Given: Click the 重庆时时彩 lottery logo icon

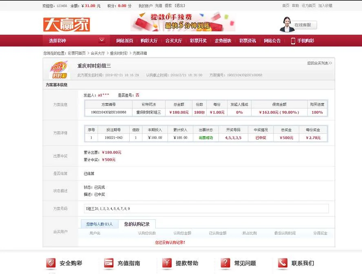Looking at the screenshot, I should coord(58,70).
